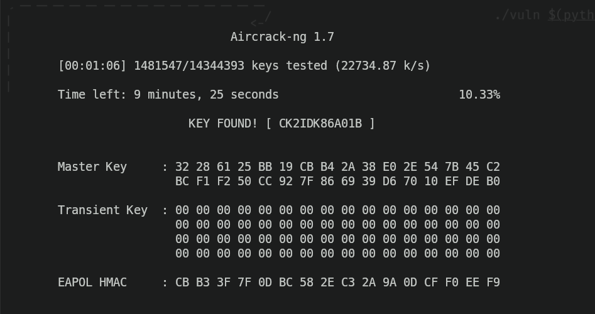Click the found key CK2IDK86A01B
The height and width of the screenshot is (314, 595).
[x=320, y=124]
